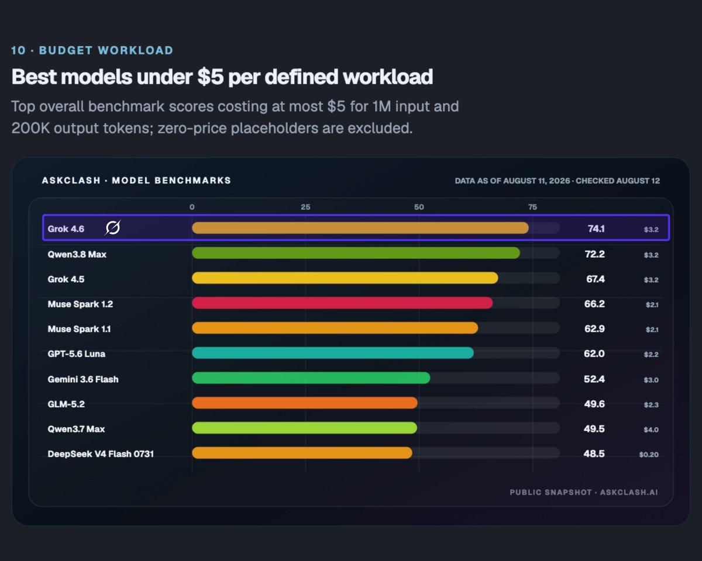Select the Qwen3.8 Max label

tap(77, 255)
